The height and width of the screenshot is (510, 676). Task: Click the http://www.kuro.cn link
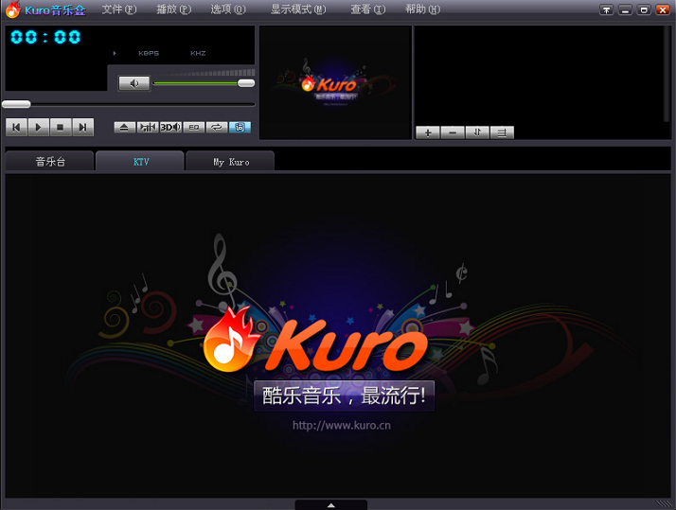342,426
